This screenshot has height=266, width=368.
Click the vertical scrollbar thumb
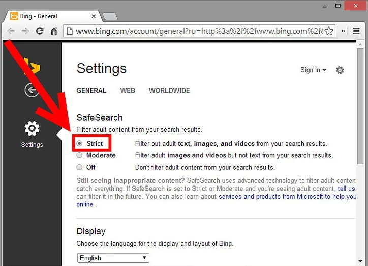click(360, 107)
